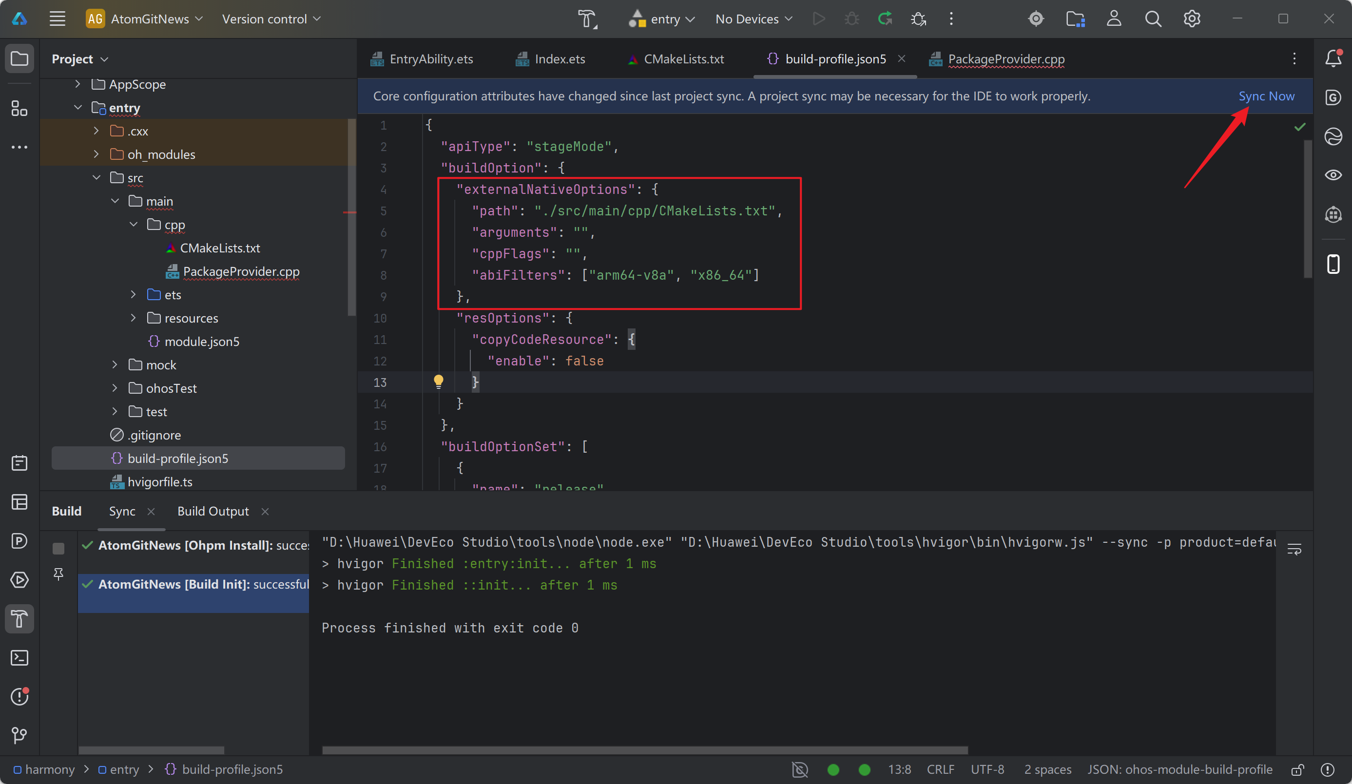
Task: Open the No Devices dropdown
Action: (753, 19)
